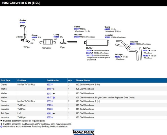Open muffler 18337 link in the diagram
167x135 pixels.
tap(89, 50)
